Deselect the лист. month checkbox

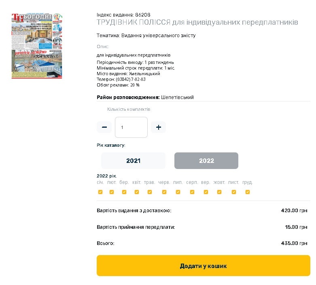click(234, 192)
